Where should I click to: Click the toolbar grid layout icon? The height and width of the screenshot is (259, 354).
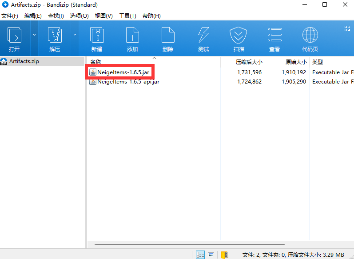(x=347, y=28)
